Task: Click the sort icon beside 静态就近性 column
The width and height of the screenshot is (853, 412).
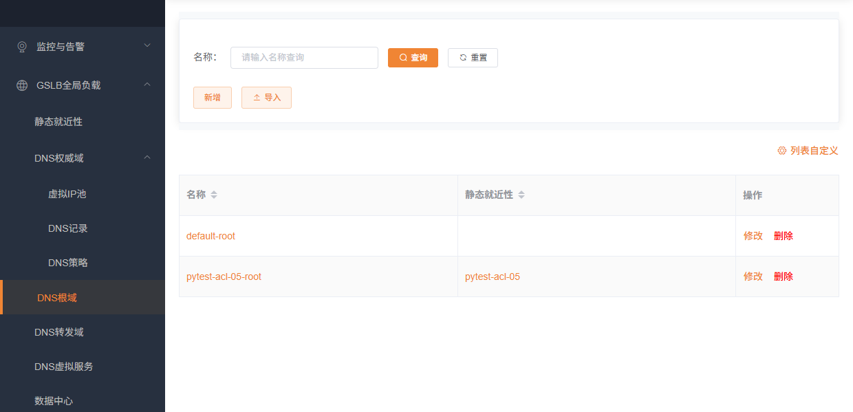Action: (521, 195)
